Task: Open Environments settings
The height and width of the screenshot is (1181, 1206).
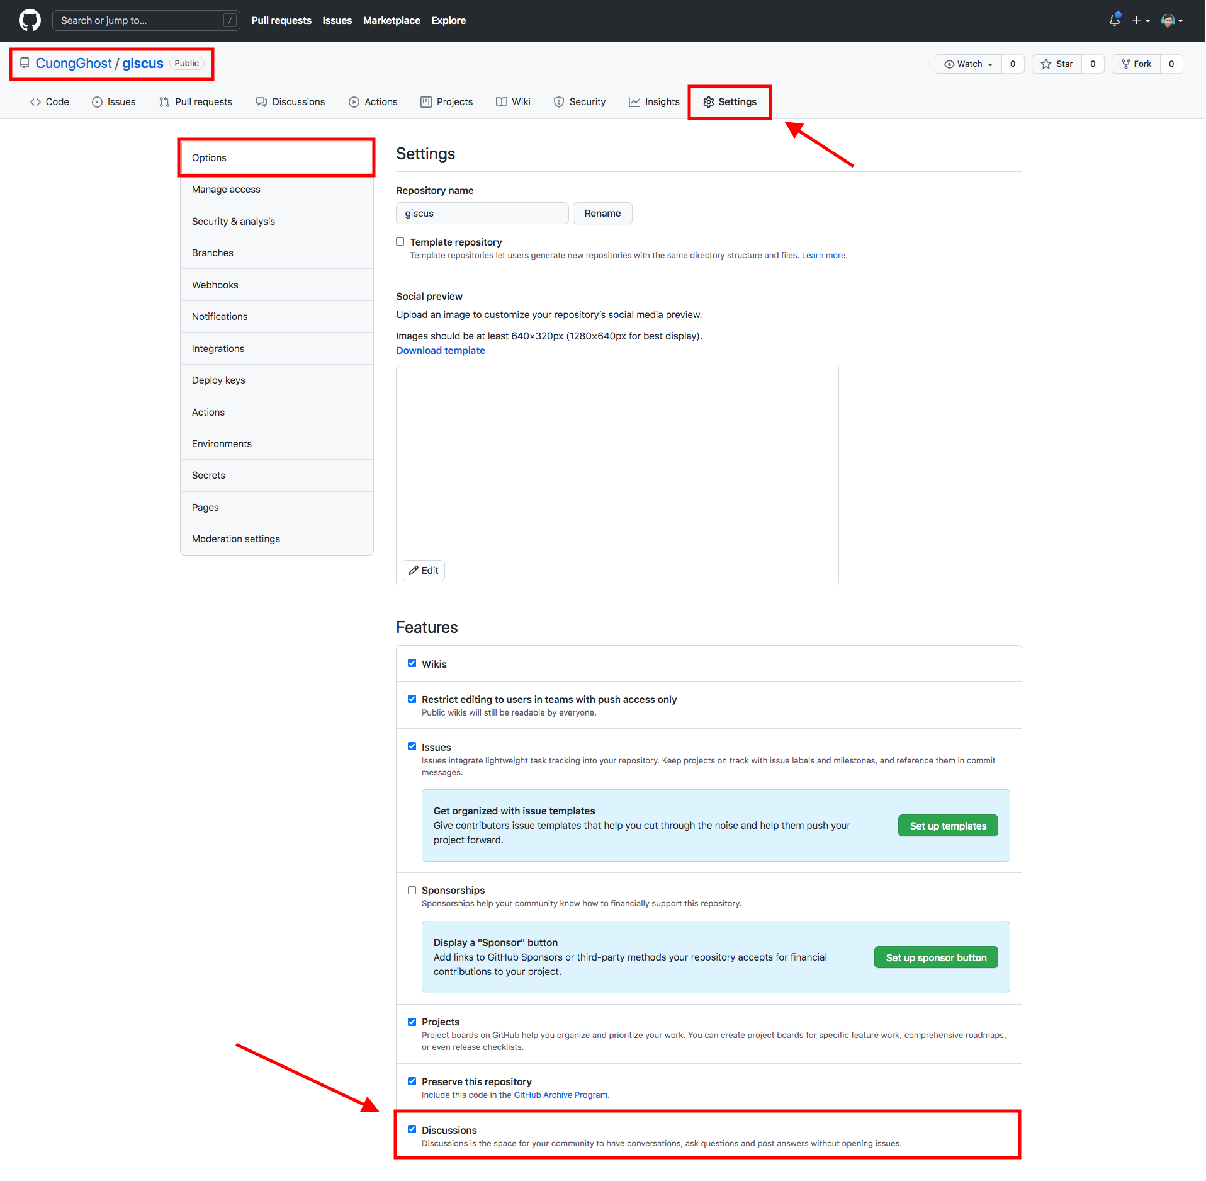Action: (277, 443)
